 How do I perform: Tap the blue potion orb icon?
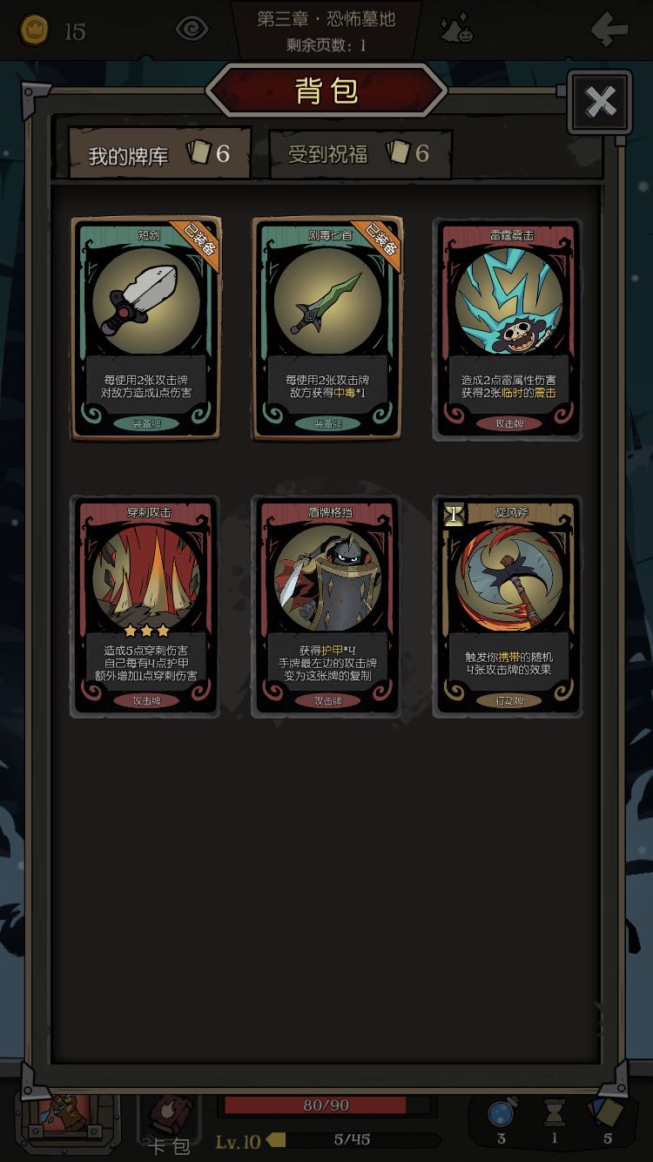(x=501, y=1114)
